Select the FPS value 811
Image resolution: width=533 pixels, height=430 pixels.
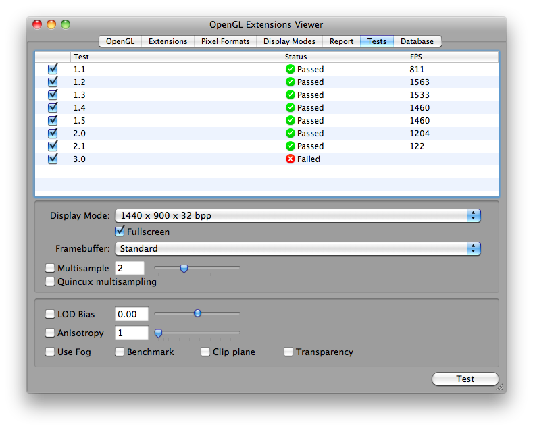pyautogui.click(x=417, y=70)
